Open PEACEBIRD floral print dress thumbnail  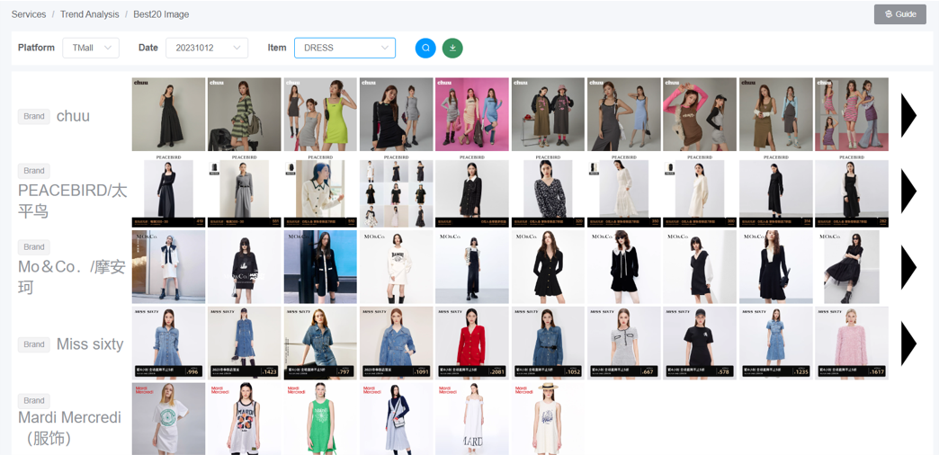548,191
